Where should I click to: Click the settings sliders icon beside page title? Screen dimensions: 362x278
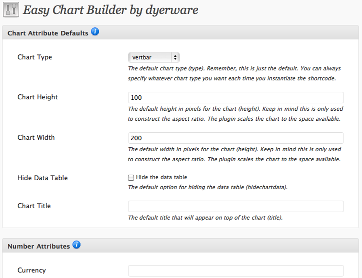11,9
